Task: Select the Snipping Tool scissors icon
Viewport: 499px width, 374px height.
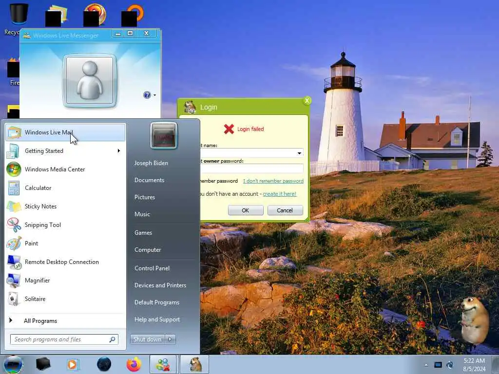Action: click(14, 225)
